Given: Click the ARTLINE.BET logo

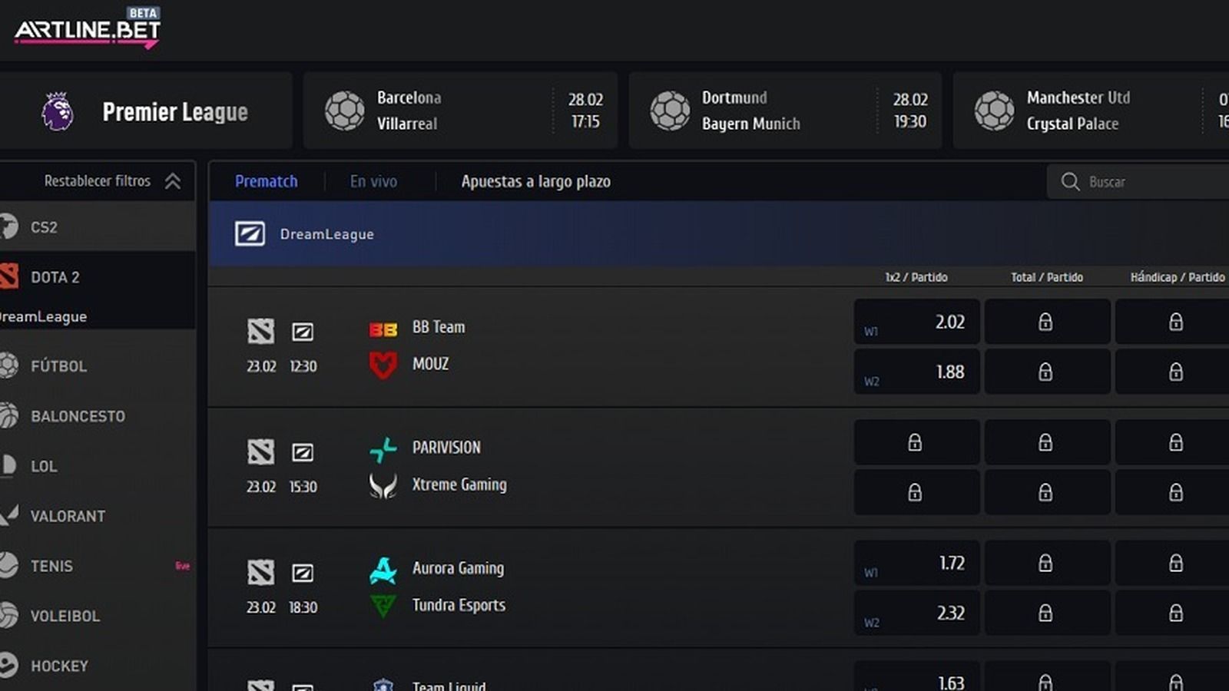Looking at the screenshot, I should point(87,28).
